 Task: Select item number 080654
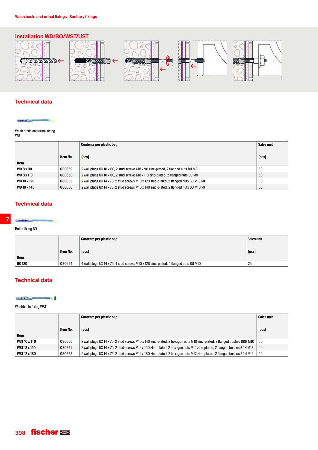tap(66, 264)
